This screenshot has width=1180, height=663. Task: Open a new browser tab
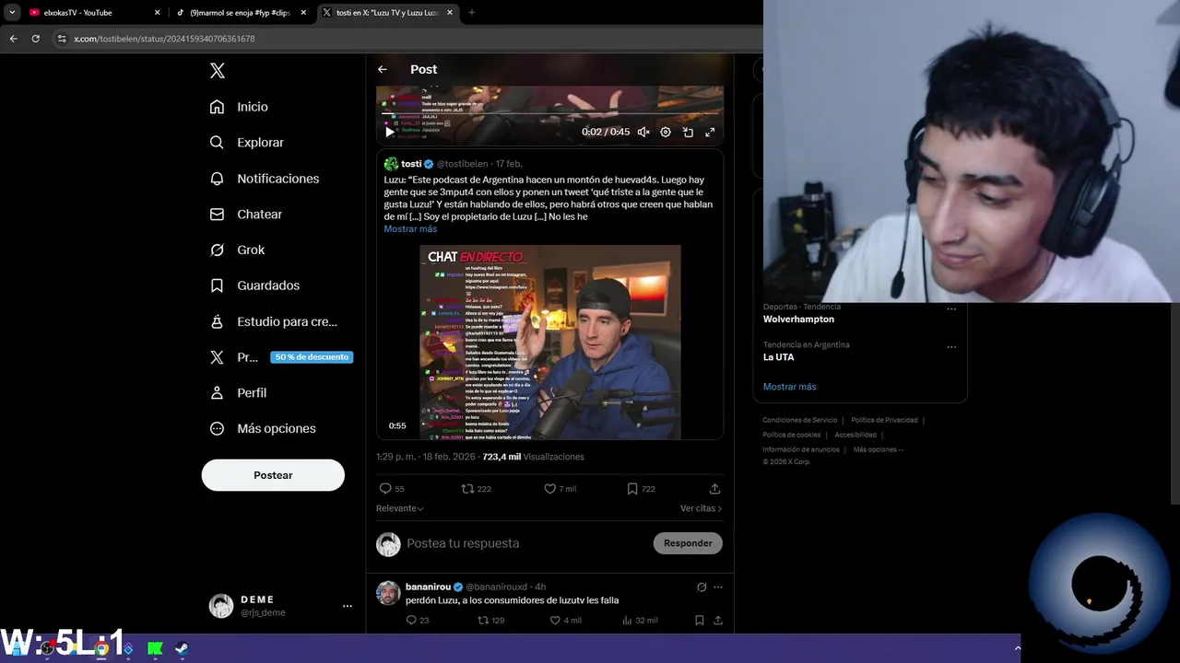tap(472, 13)
